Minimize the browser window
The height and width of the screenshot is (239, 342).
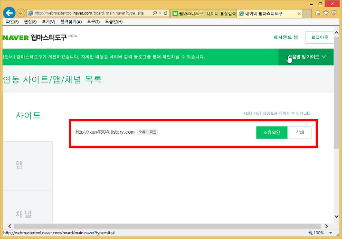pyautogui.click(x=311, y=4)
